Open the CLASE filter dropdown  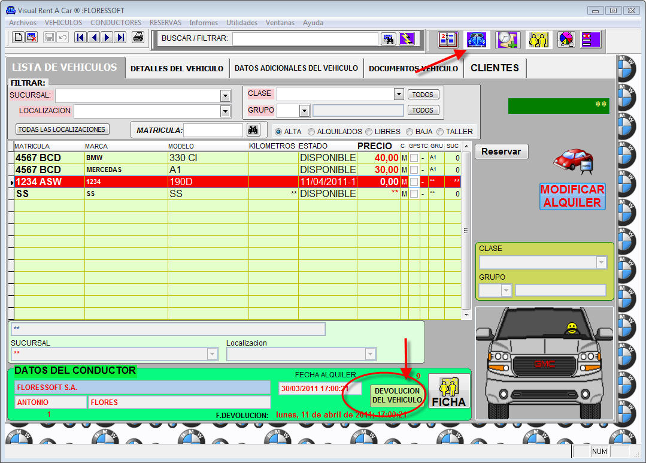tap(399, 94)
